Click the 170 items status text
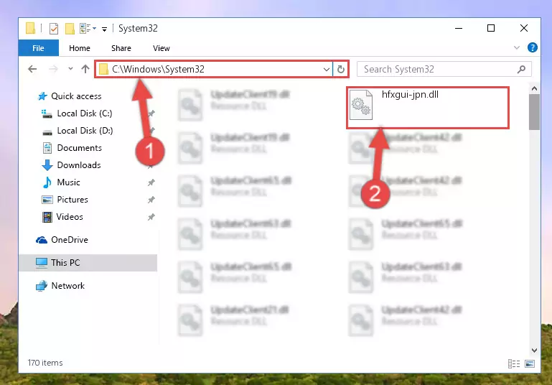 click(x=45, y=363)
